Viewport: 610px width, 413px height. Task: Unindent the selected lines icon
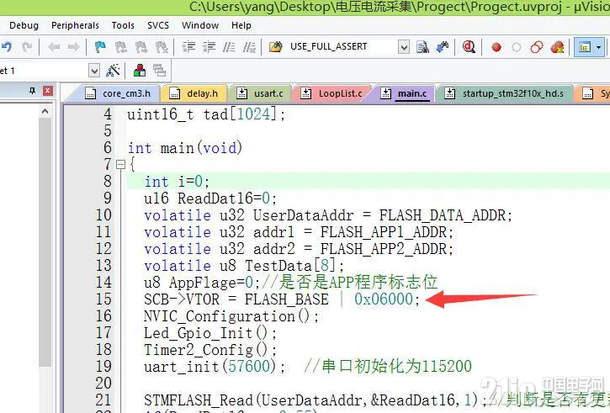pos(210,47)
